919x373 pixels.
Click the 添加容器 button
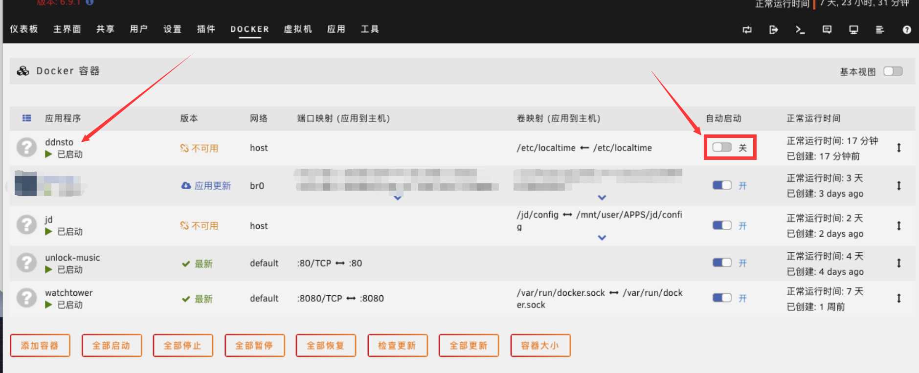point(40,346)
